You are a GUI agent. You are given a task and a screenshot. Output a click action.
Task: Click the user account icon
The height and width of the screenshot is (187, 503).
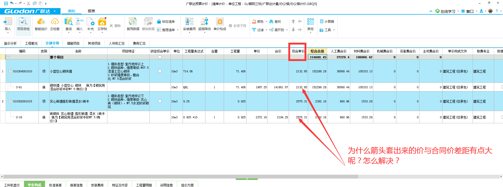[481, 11]
